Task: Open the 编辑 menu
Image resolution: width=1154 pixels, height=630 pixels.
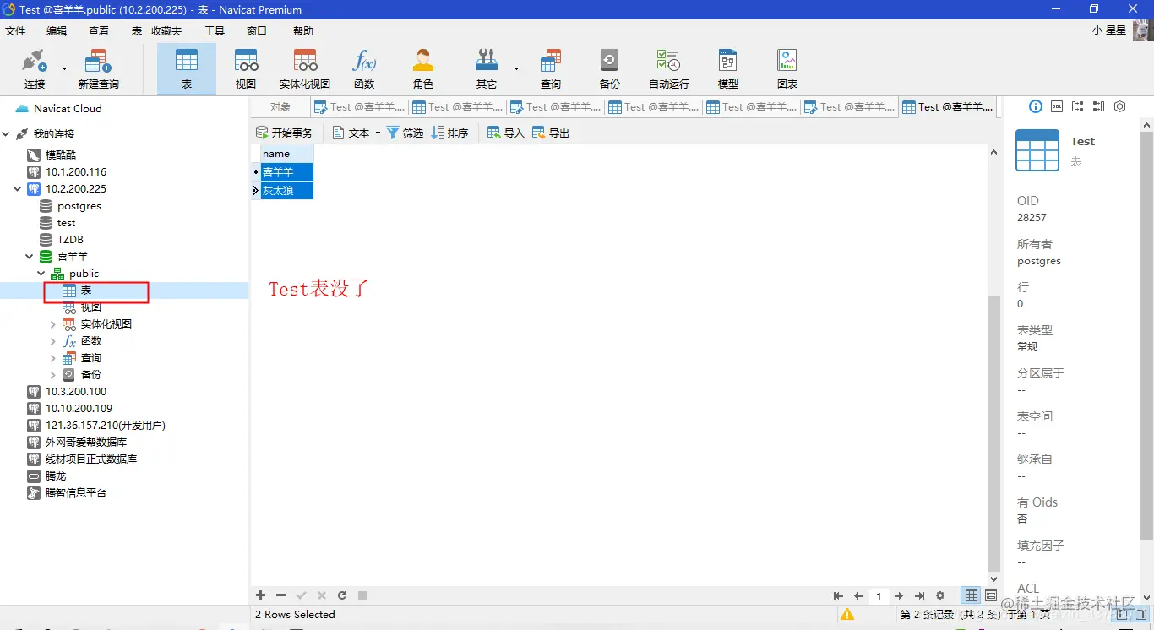Action: point(57,30)
